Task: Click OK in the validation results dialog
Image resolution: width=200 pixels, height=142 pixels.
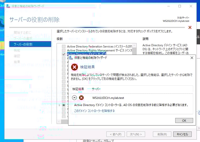Action: [x=184, y=120]
